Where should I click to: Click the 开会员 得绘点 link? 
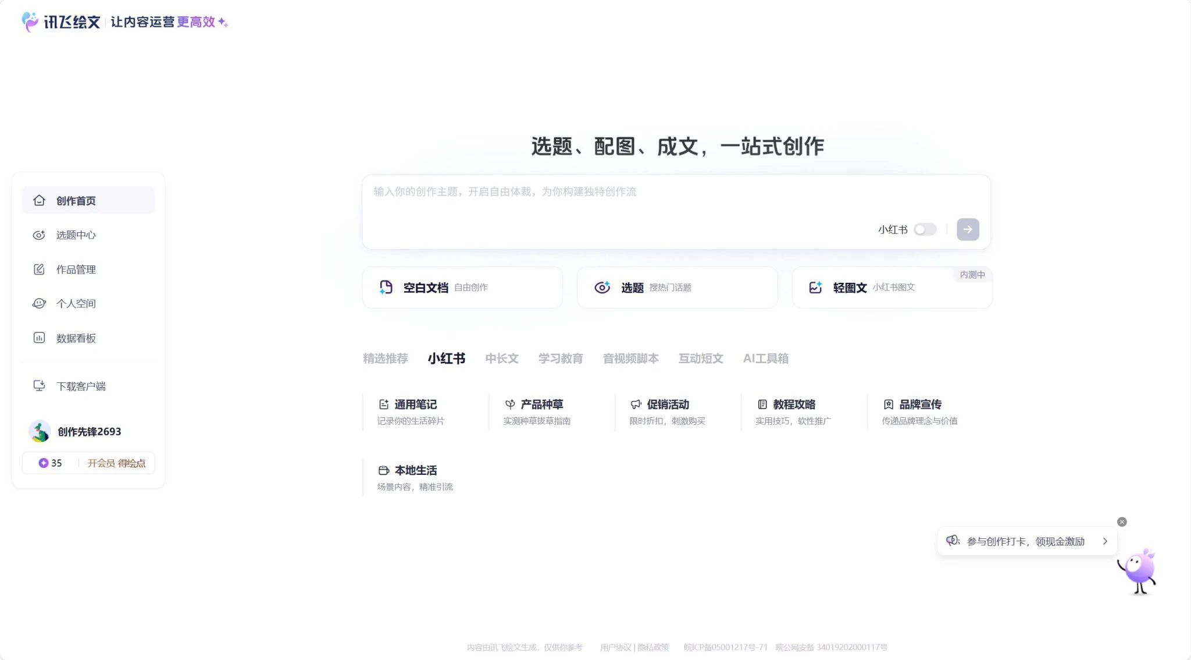(116, 463)
